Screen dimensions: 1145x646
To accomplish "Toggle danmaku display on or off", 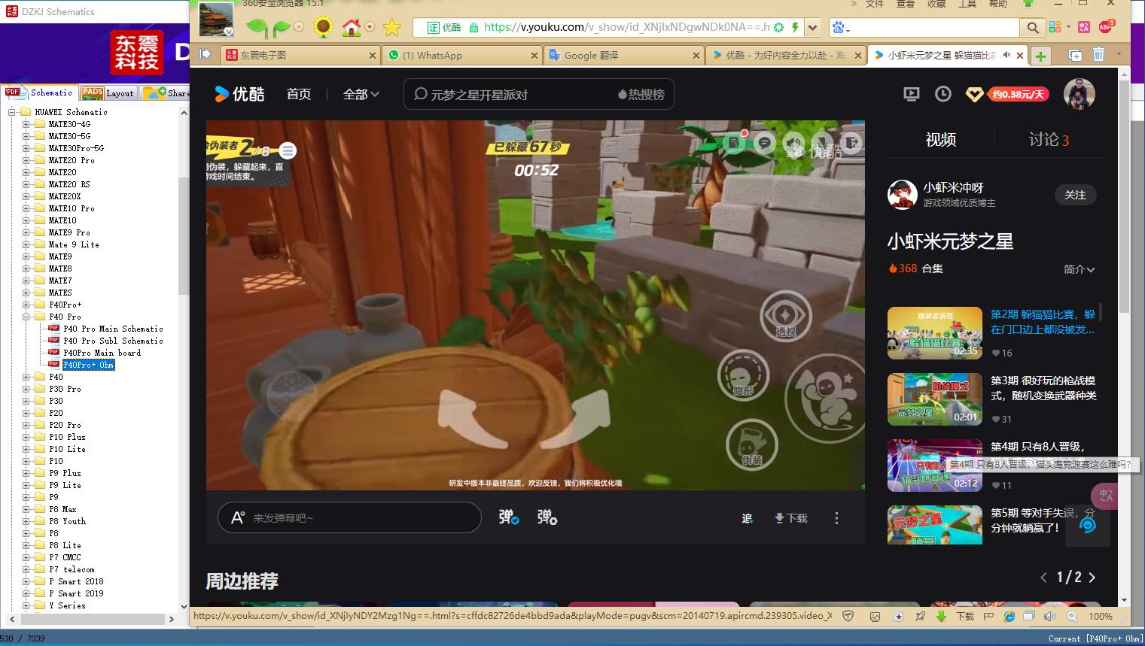I will click(x=509, y=517).
